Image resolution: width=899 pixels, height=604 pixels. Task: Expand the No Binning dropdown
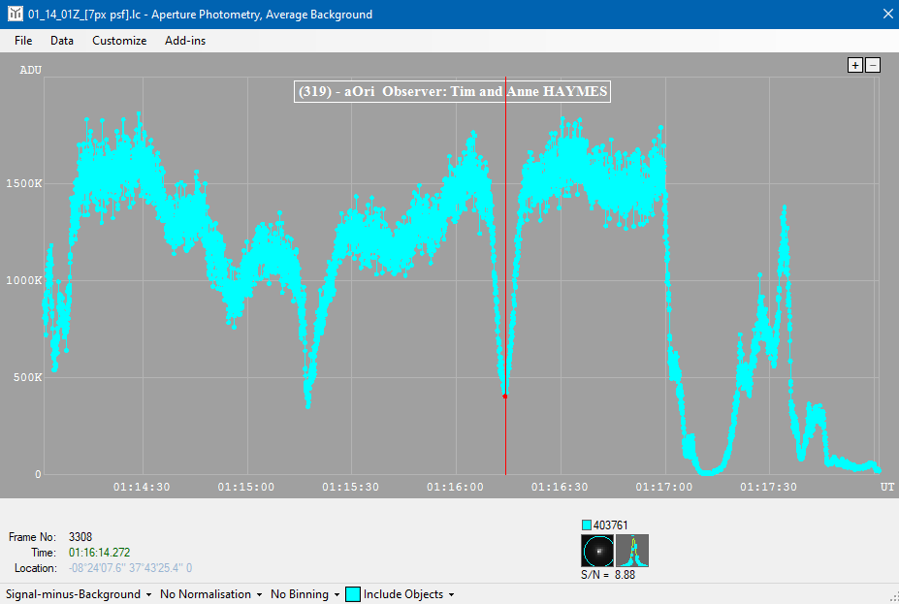[x=305, y=594]
